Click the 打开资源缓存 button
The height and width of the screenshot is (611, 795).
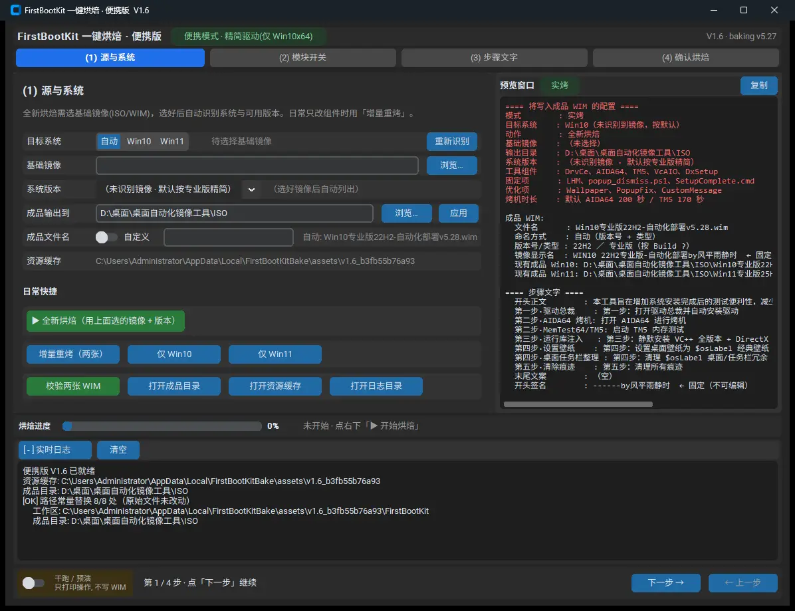coord(275,386)
